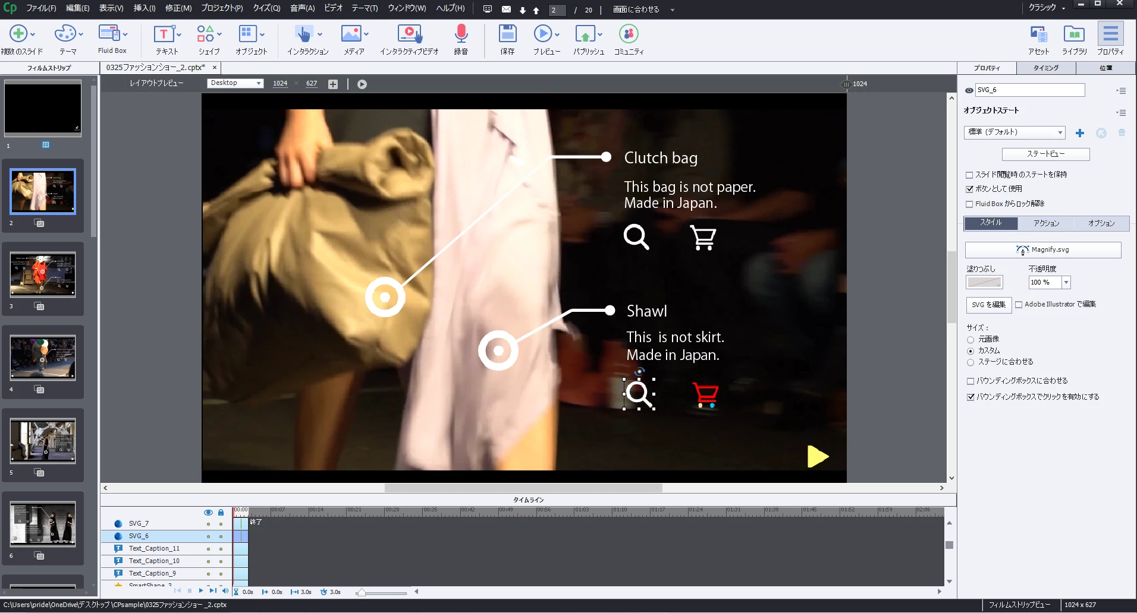Close the 0325 fashion show document tab
Viewport: 1137px width, 613px height.
click(215, 68)
